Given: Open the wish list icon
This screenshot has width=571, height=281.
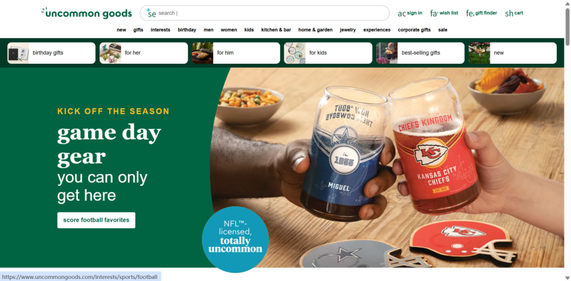Looking at the screenshot, I should tap(434, 13).
